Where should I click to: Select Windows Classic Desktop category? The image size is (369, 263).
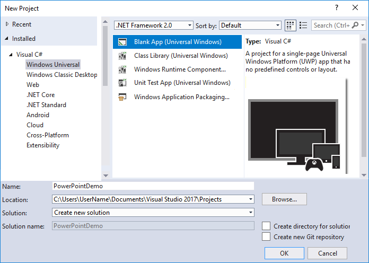(x=61, y=75)
